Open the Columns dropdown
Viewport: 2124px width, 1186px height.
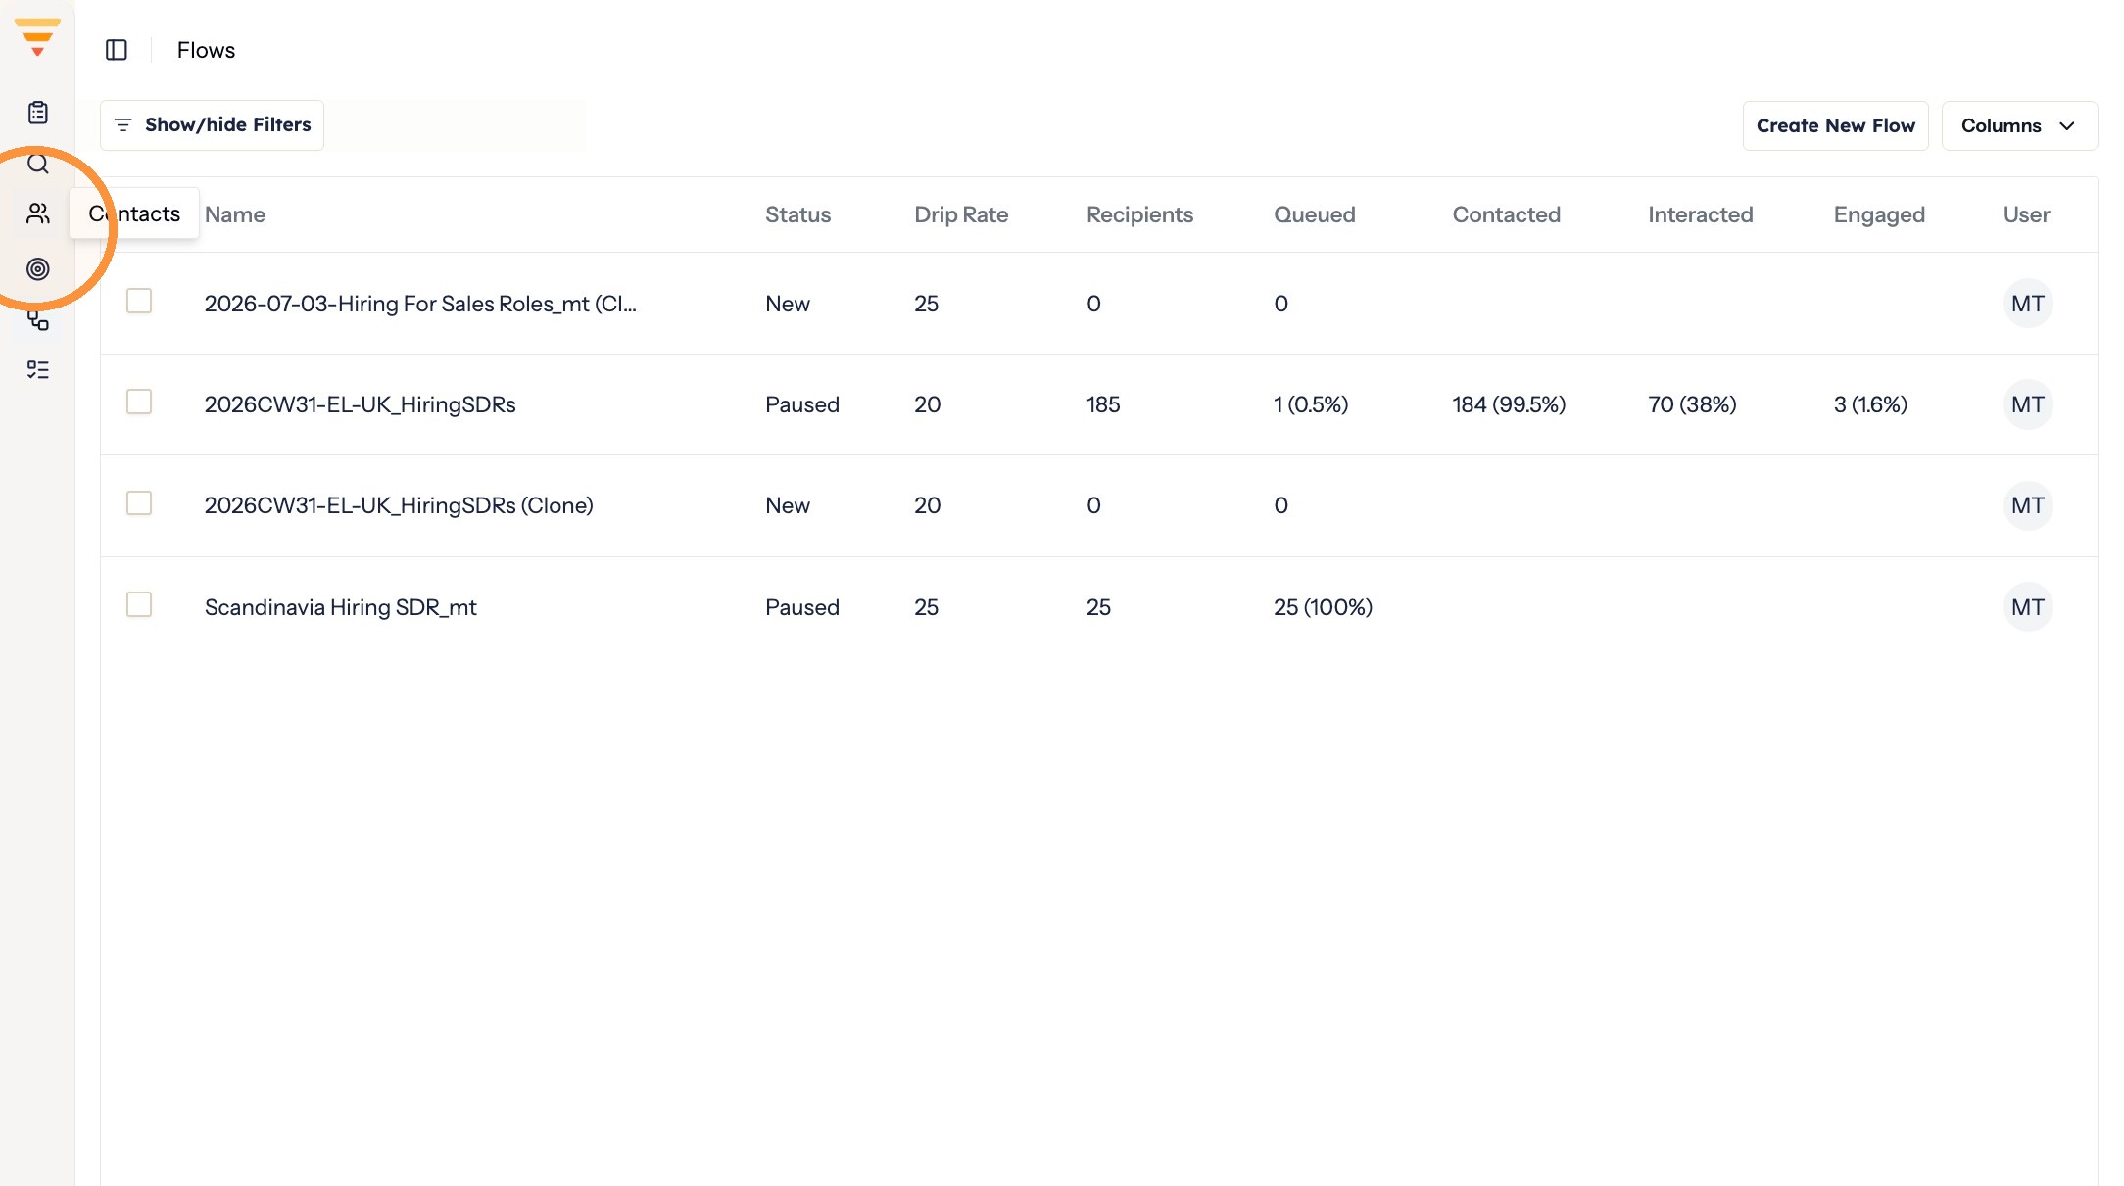[2019, 125]
